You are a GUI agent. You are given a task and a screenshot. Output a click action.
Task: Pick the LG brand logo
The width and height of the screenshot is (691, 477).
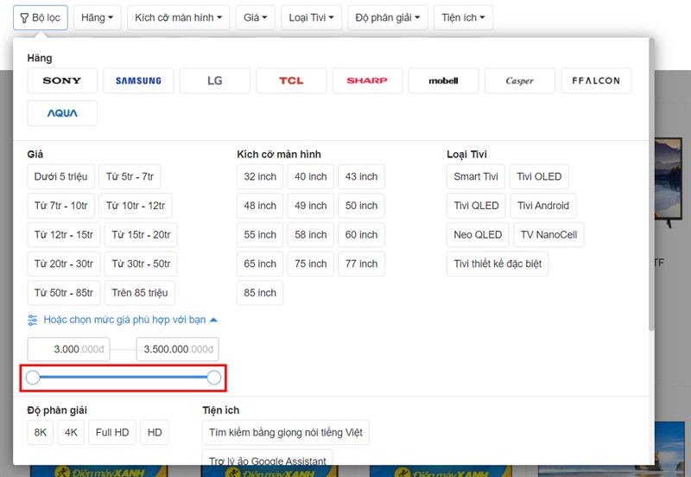[214, 81]
